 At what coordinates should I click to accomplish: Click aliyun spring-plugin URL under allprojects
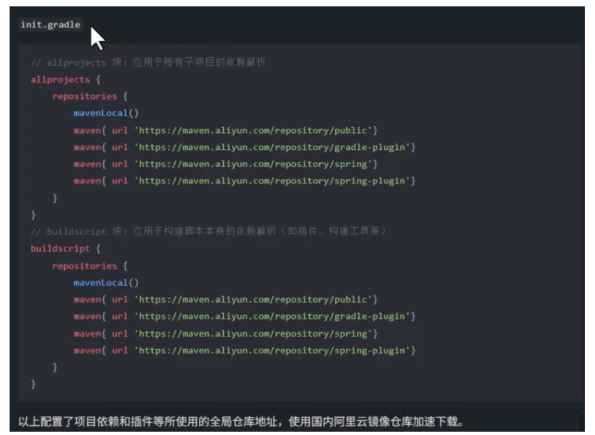click(x=274, y=181)
